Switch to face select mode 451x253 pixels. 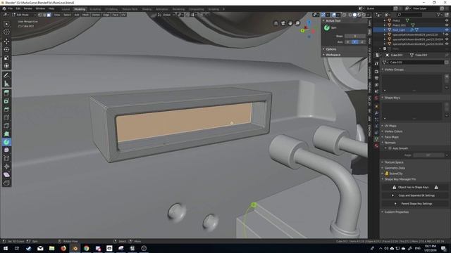pyautogui.click(x=49, y=15)
